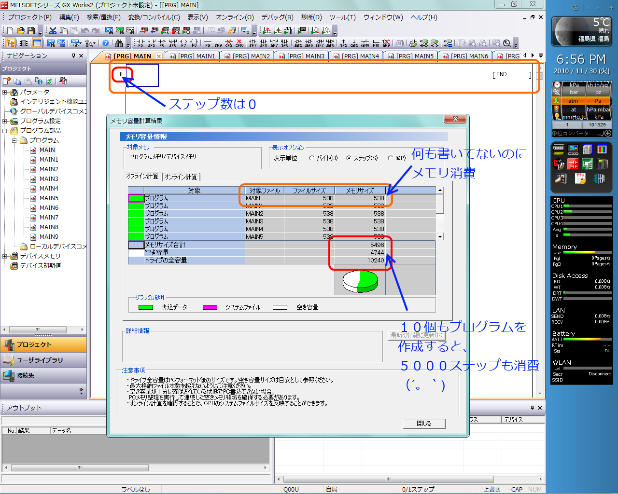Click scroll down arrow in memory table
Viewport: 618px width, 494px height.
440,237
